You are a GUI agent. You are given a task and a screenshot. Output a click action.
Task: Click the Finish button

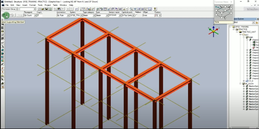20,15
